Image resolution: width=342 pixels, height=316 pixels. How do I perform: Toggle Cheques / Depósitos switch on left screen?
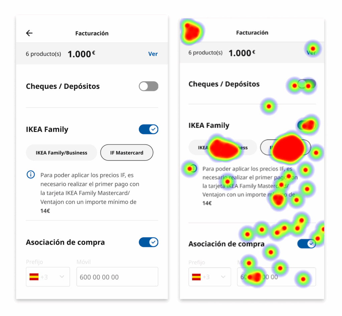coord(149,87)
